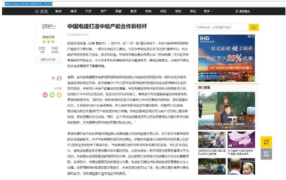Click the IHG 优悦会会员 5% offer button
Image resolution: width=286 pixels, height=180 pixels.
(230, 68)
